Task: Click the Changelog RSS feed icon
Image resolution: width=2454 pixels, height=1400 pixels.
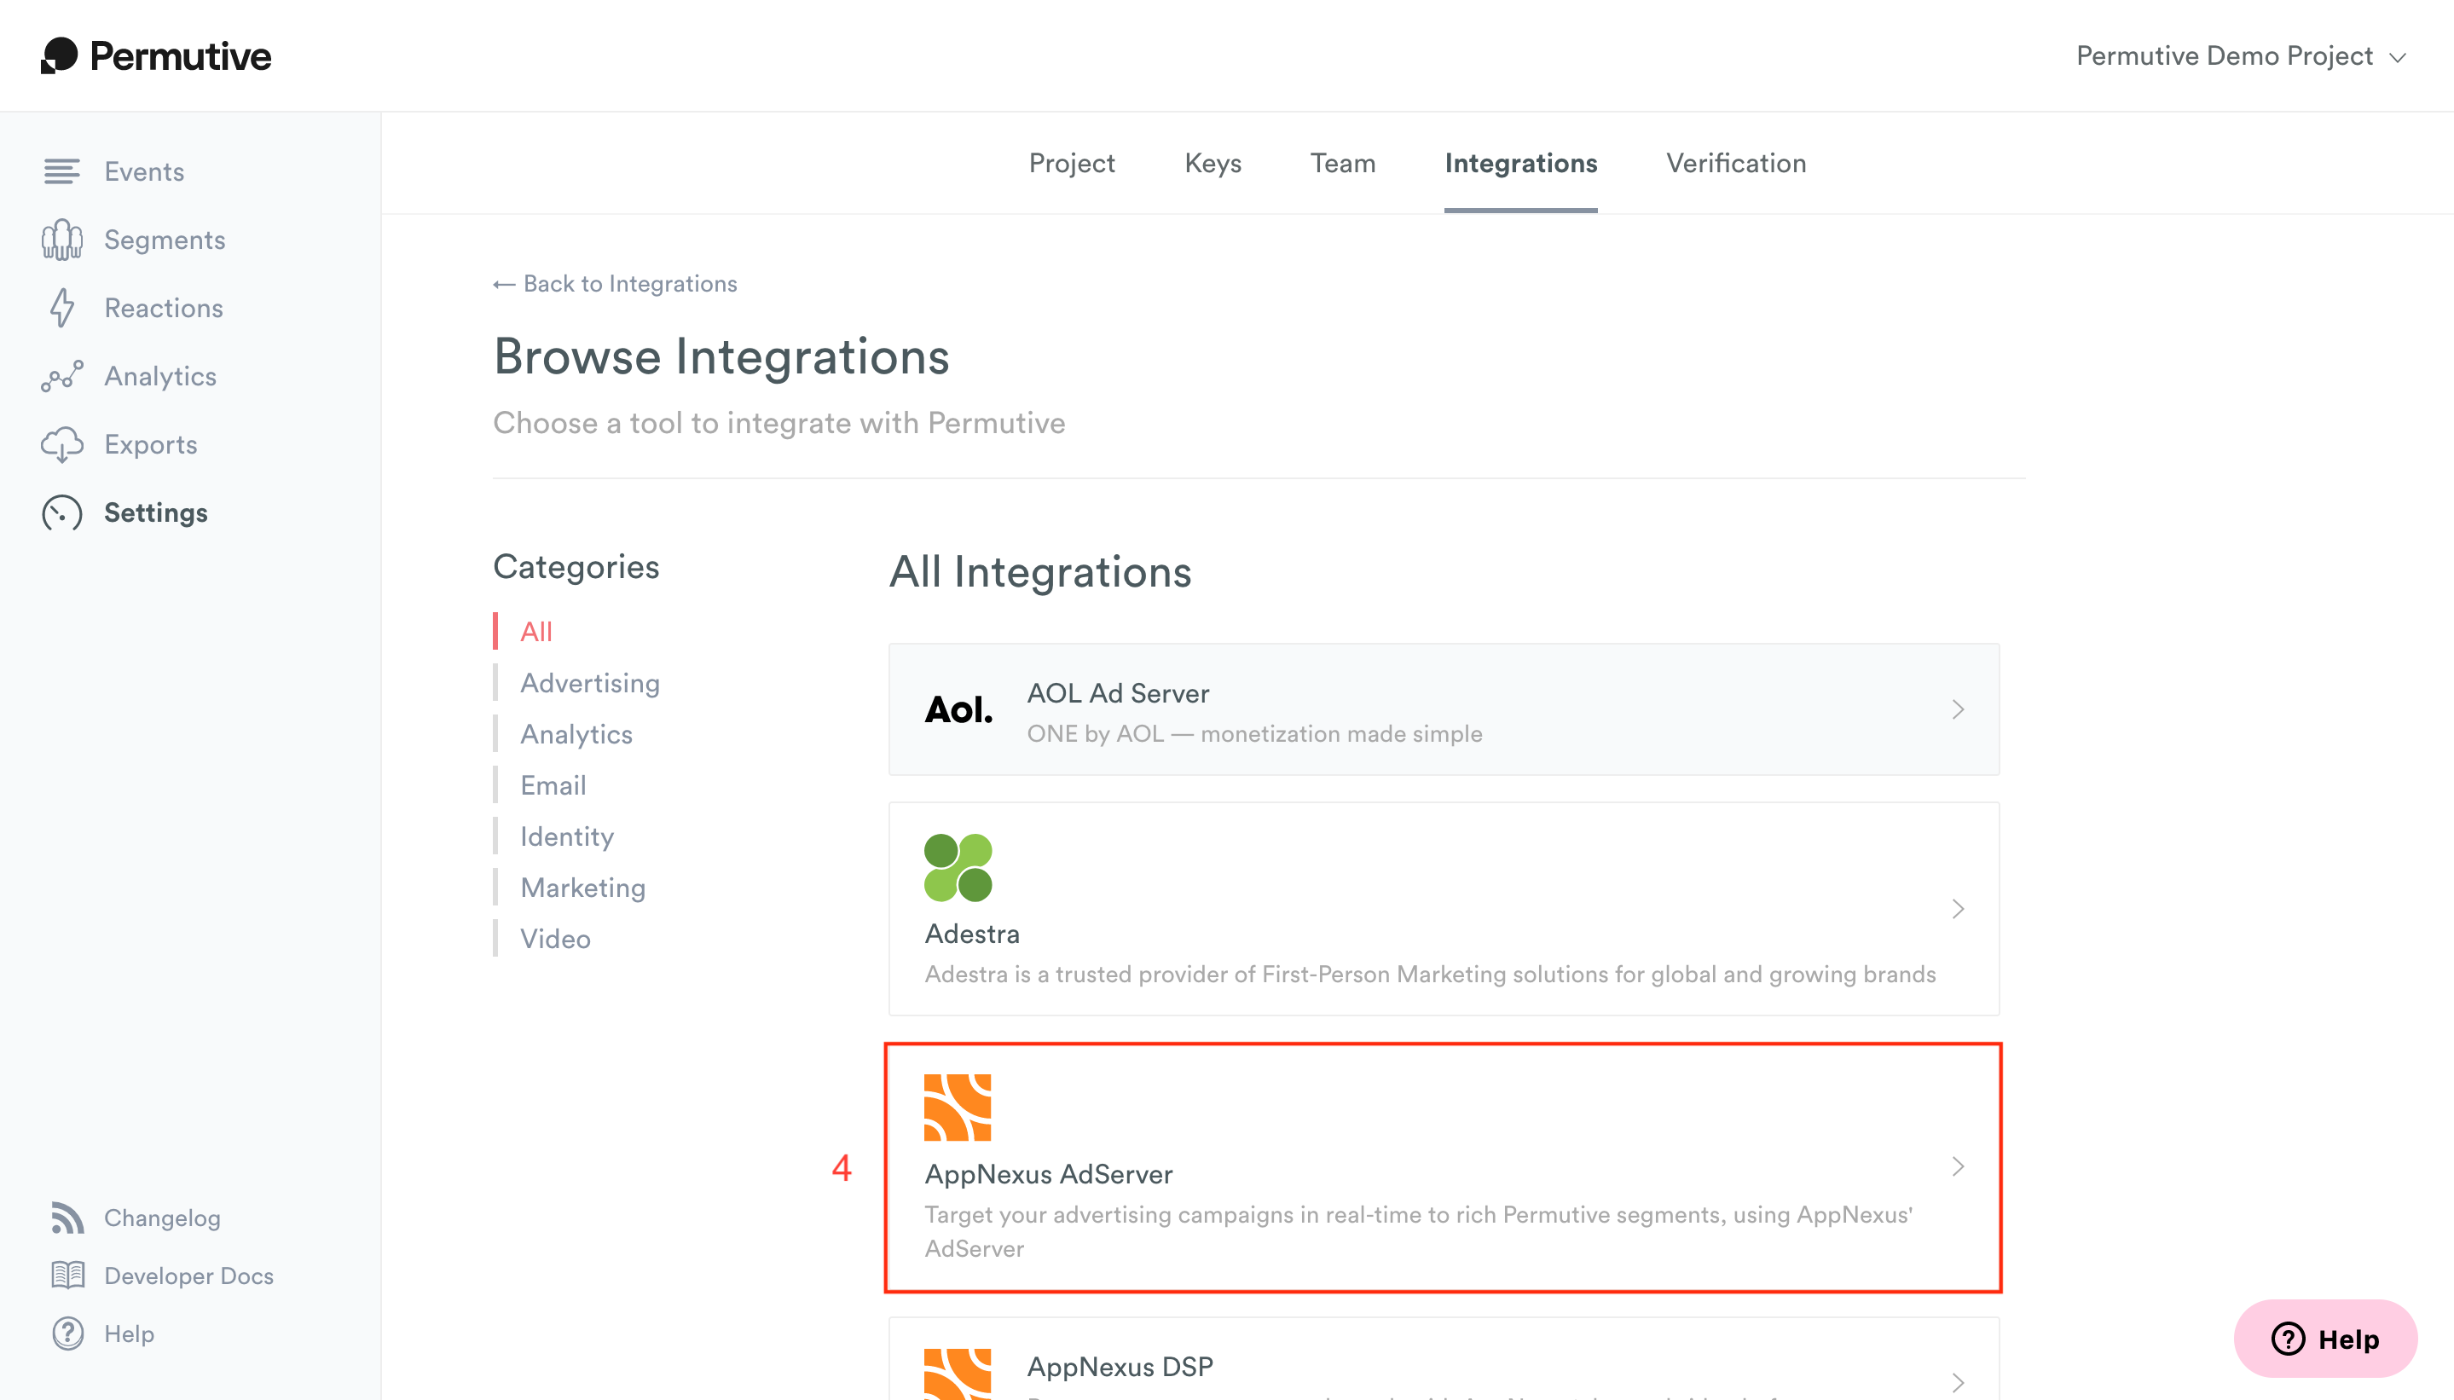Action: tap(67, 1218)
